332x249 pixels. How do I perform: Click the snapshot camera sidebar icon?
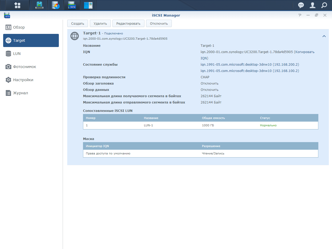8,67
